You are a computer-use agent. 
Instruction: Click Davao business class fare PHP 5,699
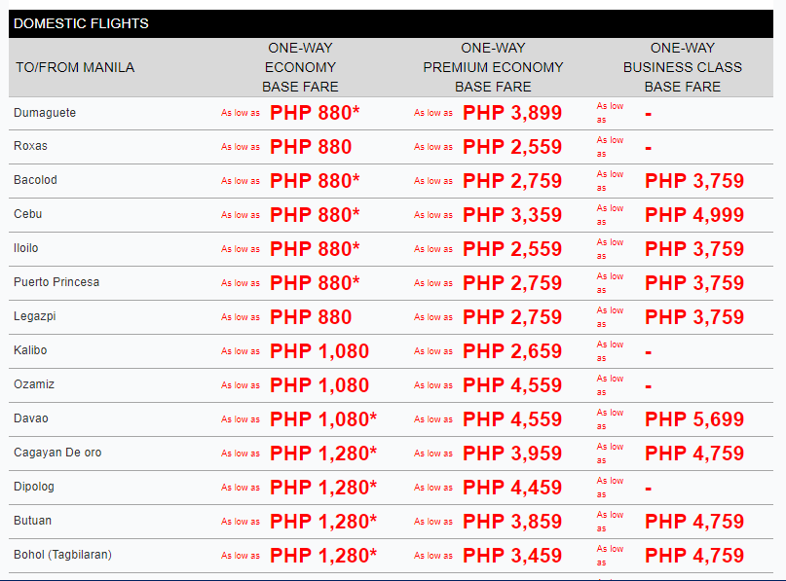pyautogui.click(x=694, y=419)
